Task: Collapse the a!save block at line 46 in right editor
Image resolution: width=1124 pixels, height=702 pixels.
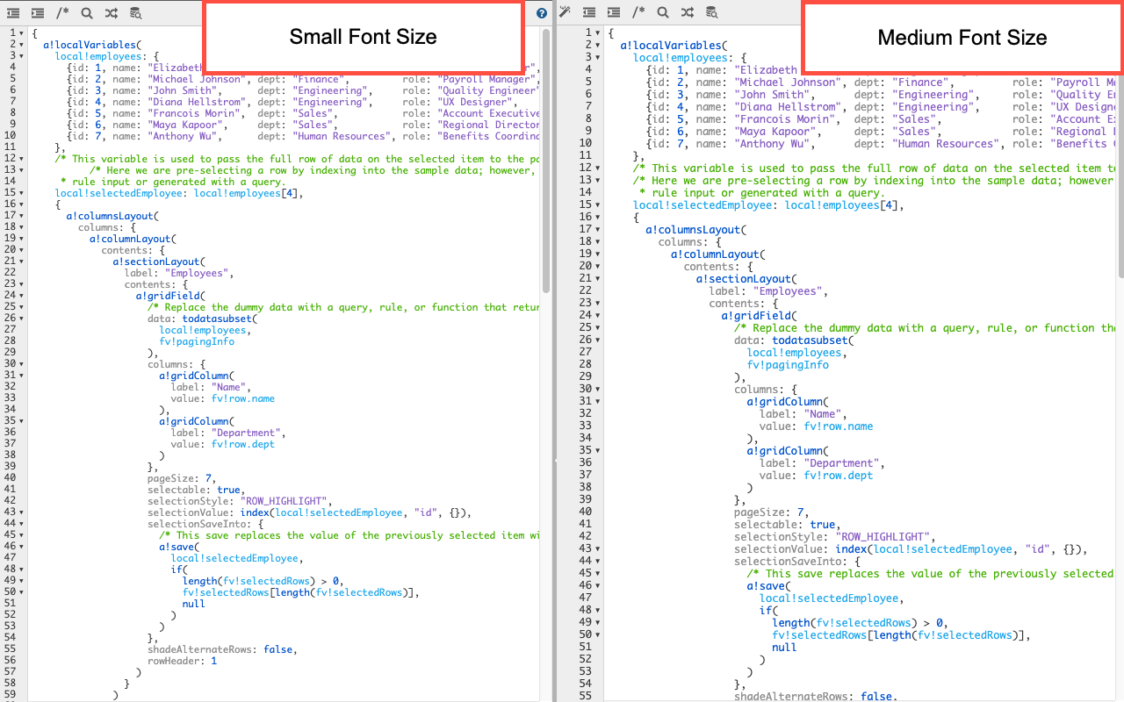Action: pyautogui.click(x=596, y=585)
